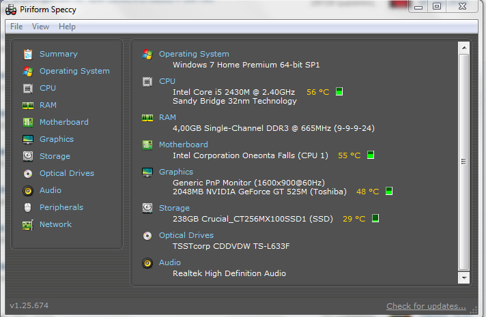
Task: Click the Graphics monitor icon in sidebar
Action: click(28, 139)
